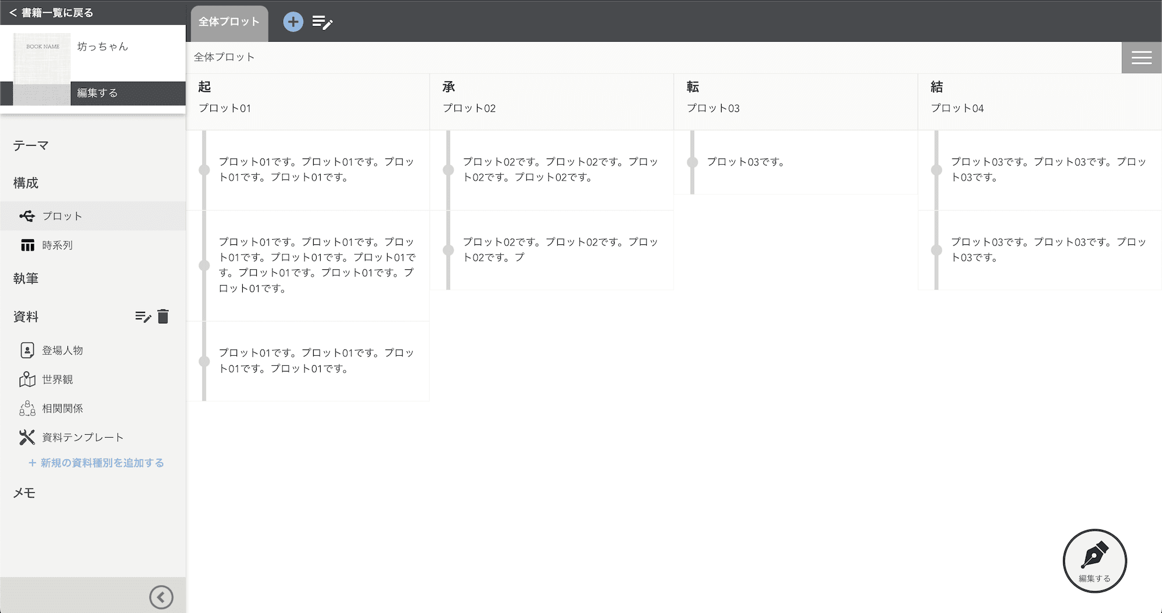The width and height of the screenshot is (1162, 613).
Task: Select first card in 承 column
Action: point(552,170)
